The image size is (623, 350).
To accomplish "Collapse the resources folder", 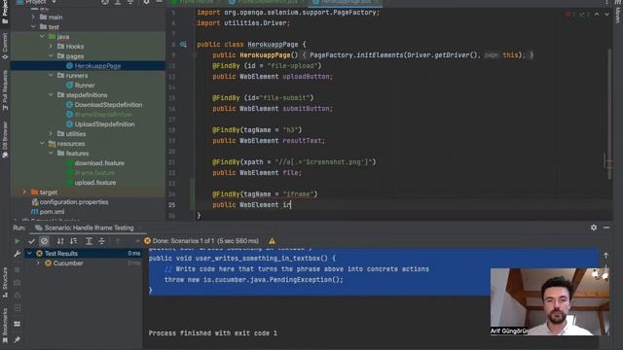I will 42,144.
